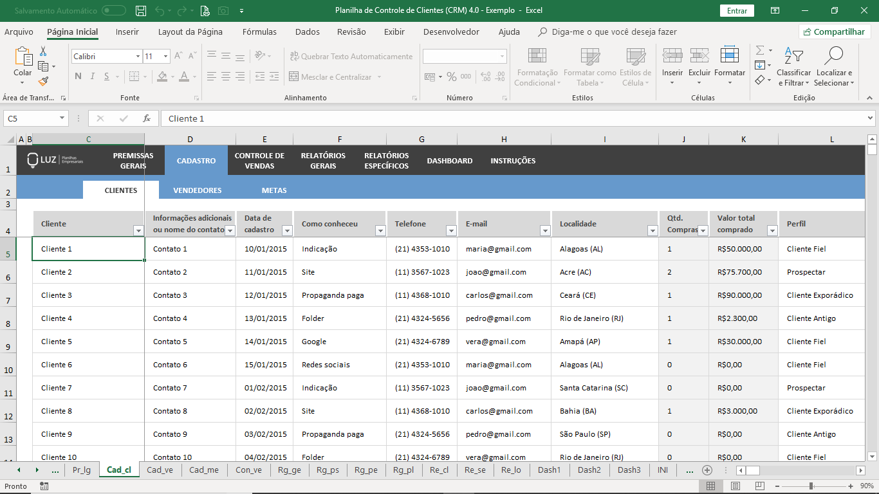Image resolution: width=879 pixels, height=494 pixels.
Task: Open filter dropdown for Como conheceu column
Action: 380,230
